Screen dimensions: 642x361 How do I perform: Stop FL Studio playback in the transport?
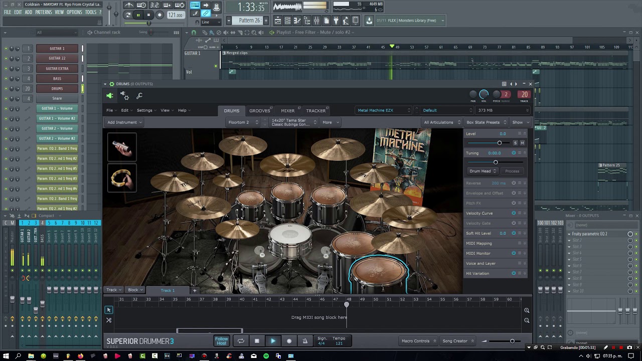tap(148, 15)
